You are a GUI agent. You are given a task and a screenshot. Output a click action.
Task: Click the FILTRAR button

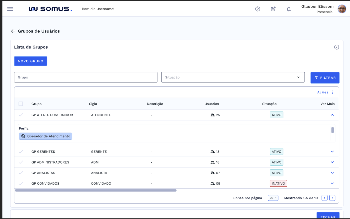(x=325, y=78)
